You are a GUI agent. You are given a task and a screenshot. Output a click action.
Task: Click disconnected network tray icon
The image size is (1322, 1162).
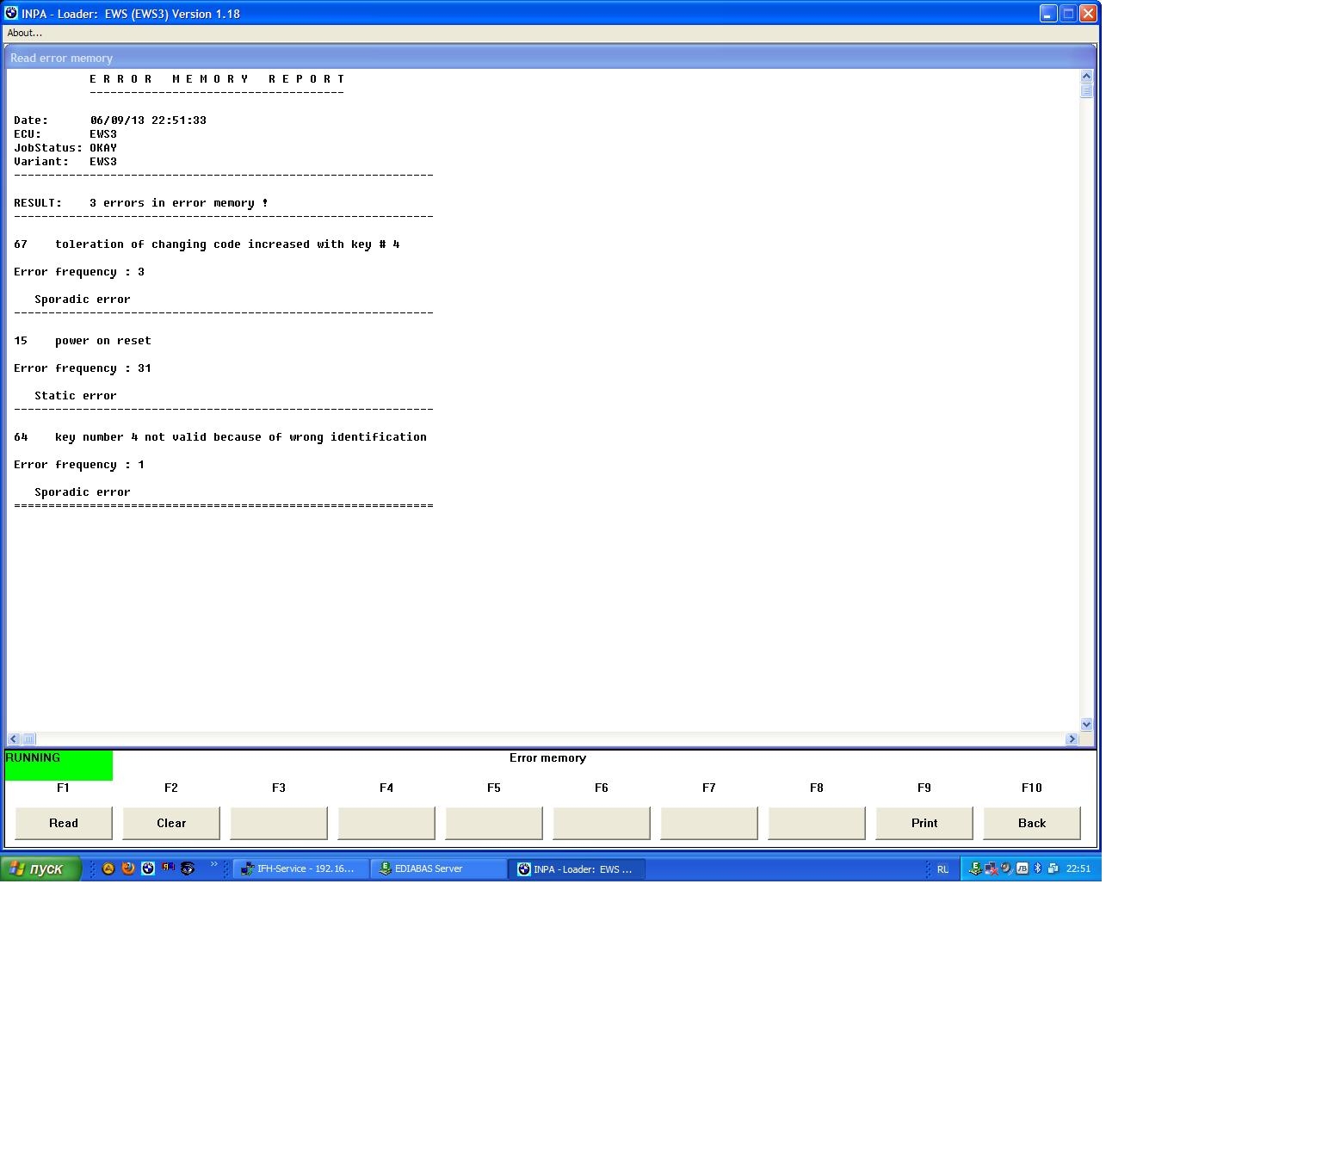tap(991, 868)
